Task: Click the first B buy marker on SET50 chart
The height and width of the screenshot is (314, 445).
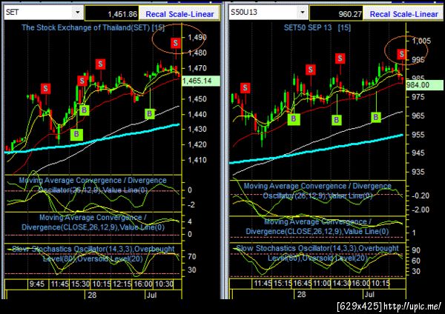Action: [x=294, y=118]
